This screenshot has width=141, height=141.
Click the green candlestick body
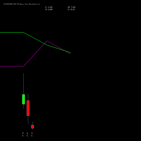click(23, 99)
